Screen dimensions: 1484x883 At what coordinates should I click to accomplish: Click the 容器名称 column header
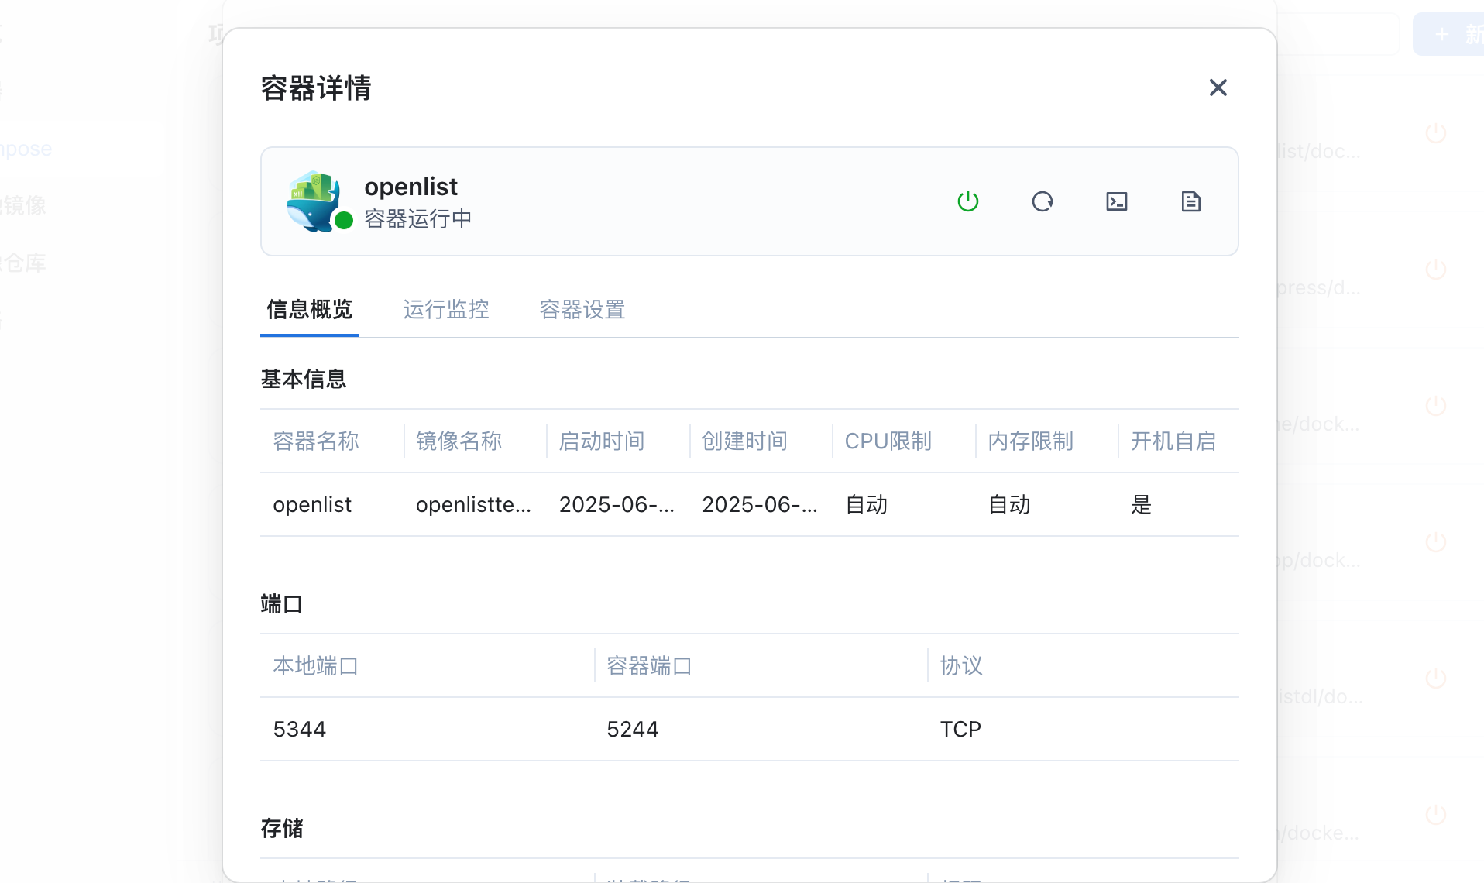[x=316, y=441]
